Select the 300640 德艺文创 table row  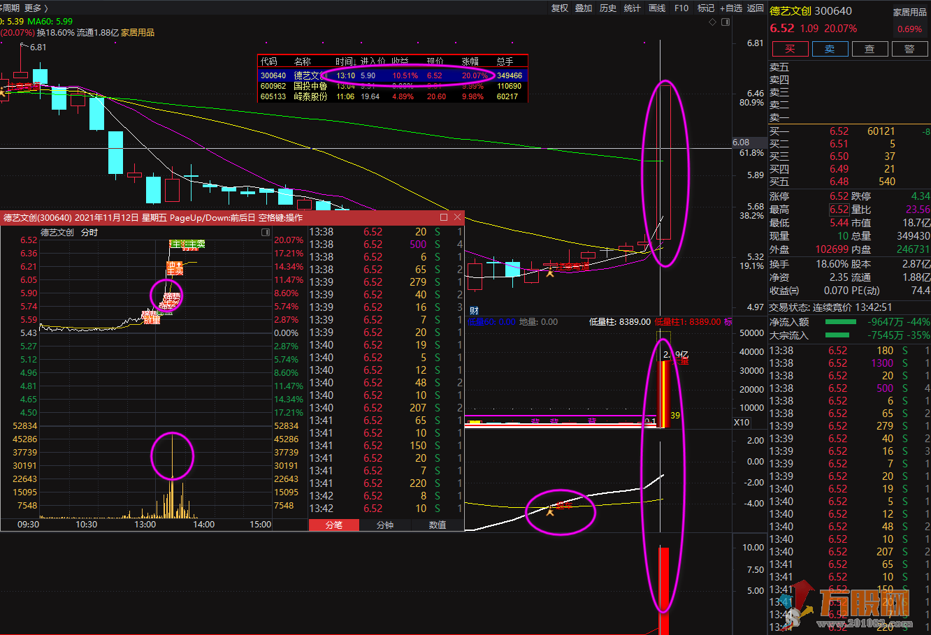[393, 75]
